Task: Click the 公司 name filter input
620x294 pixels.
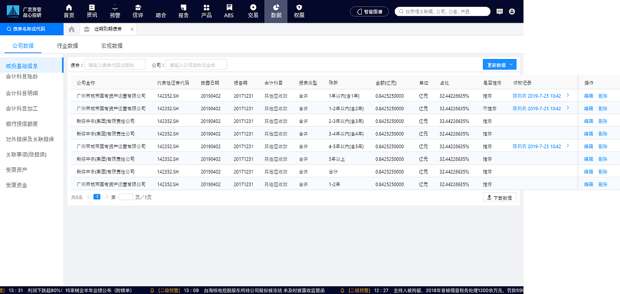Action: coord(196,65)
